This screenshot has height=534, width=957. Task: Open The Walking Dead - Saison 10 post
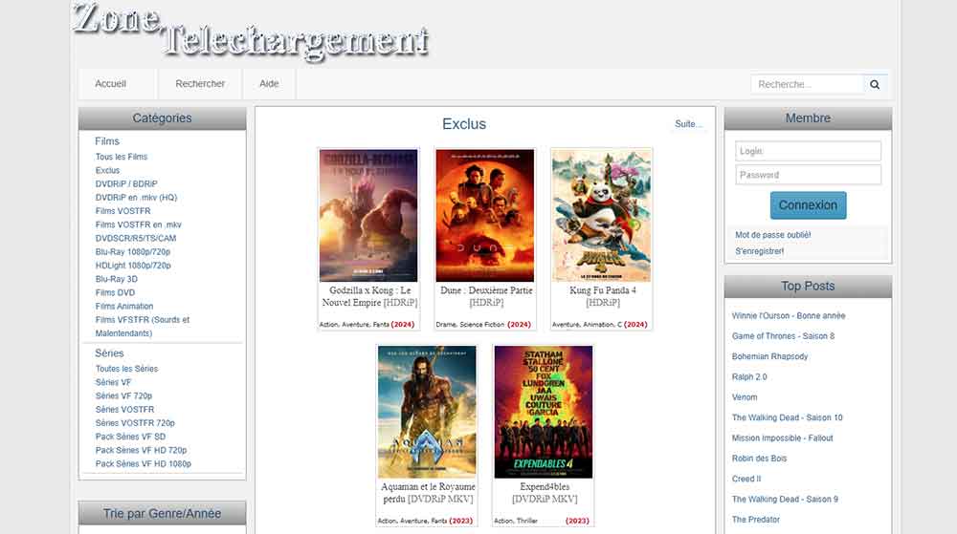(787, 417)
